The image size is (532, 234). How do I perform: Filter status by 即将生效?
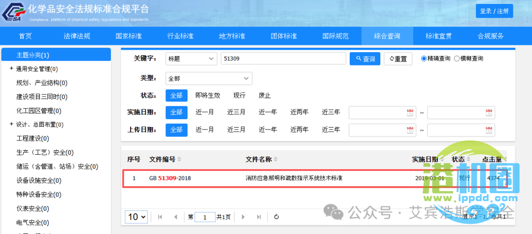coord(208,95)
